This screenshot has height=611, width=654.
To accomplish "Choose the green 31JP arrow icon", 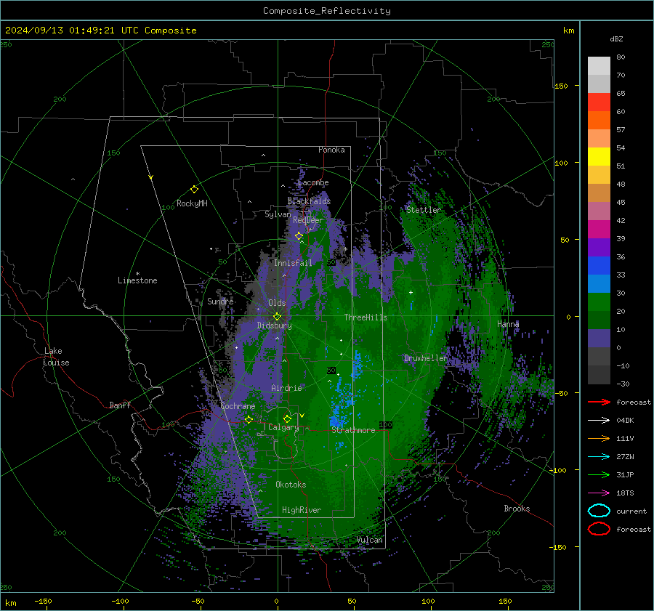I will [x=599, y=474].
